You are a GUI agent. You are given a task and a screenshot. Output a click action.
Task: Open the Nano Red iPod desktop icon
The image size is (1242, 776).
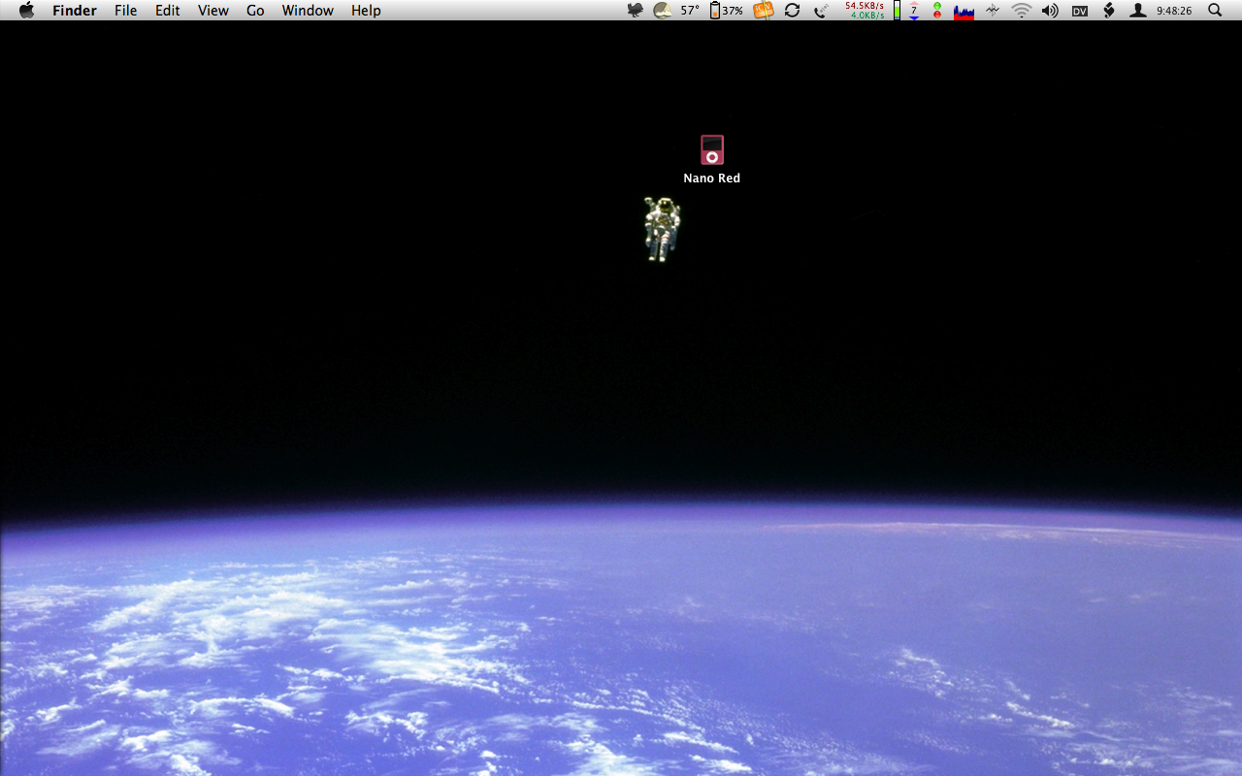(712, 151)
